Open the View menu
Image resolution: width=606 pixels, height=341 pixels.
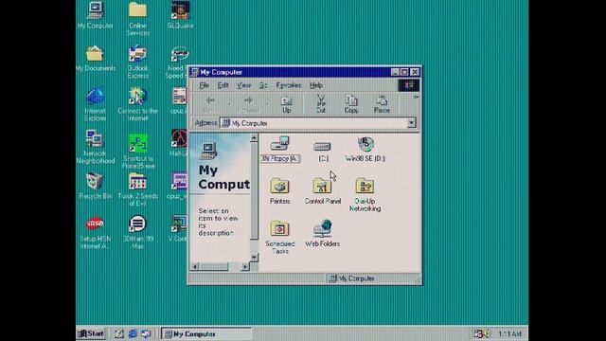point(243,85)
